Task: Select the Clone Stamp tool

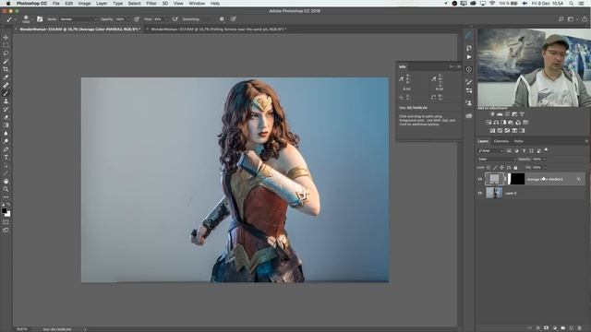Action: point(6,101)
